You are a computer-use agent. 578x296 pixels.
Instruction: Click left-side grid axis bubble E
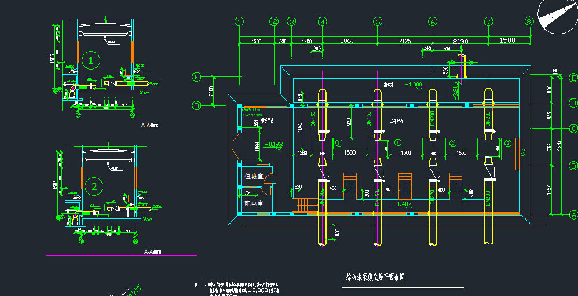point(196,77)
